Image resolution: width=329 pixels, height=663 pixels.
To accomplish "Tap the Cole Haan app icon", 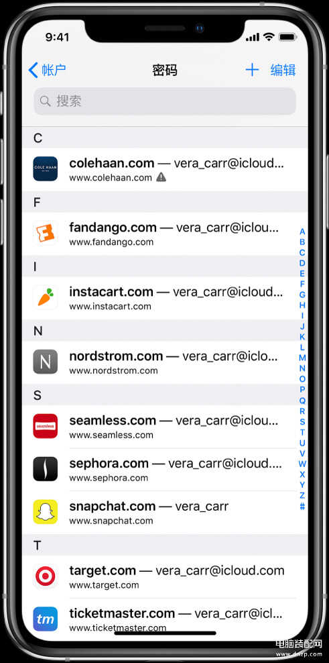I will click(45, 168).
